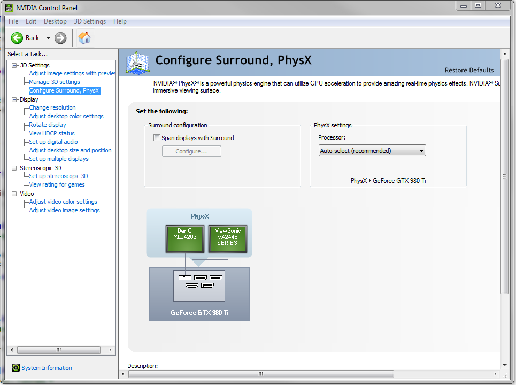This screenshot has height=385, width=516.
Task: Click the 'Surround configuration' group label
Action: point(178,125)
